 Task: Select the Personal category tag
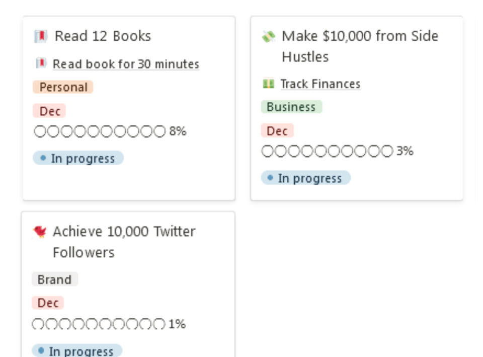63,87
